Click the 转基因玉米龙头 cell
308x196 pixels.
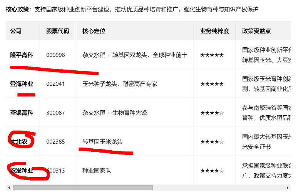tap(102, 142)
